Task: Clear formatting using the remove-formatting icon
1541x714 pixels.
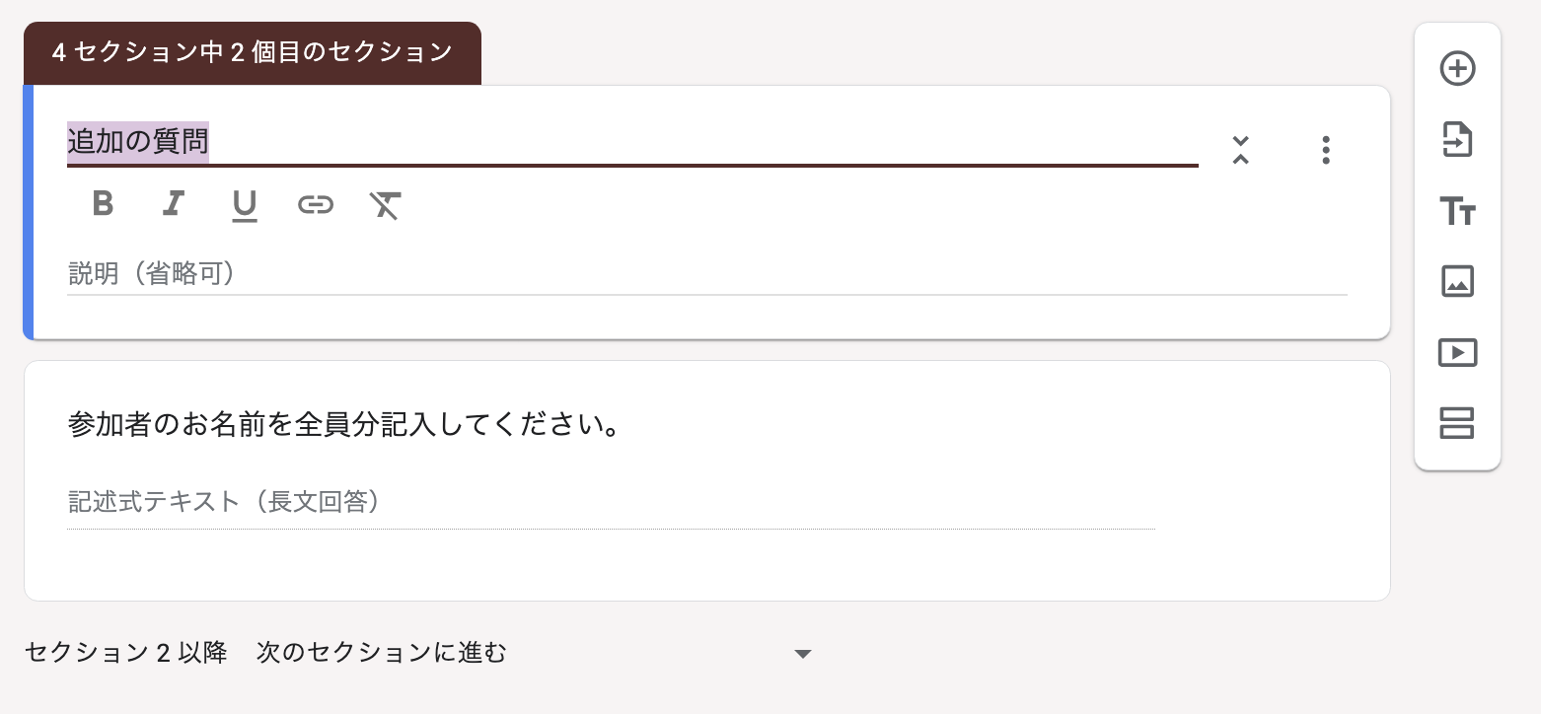Action: point(385,205)
